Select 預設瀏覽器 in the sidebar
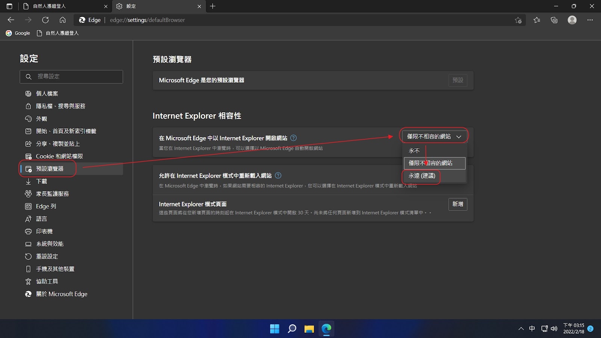601x338 pixels. pos(71,169)
